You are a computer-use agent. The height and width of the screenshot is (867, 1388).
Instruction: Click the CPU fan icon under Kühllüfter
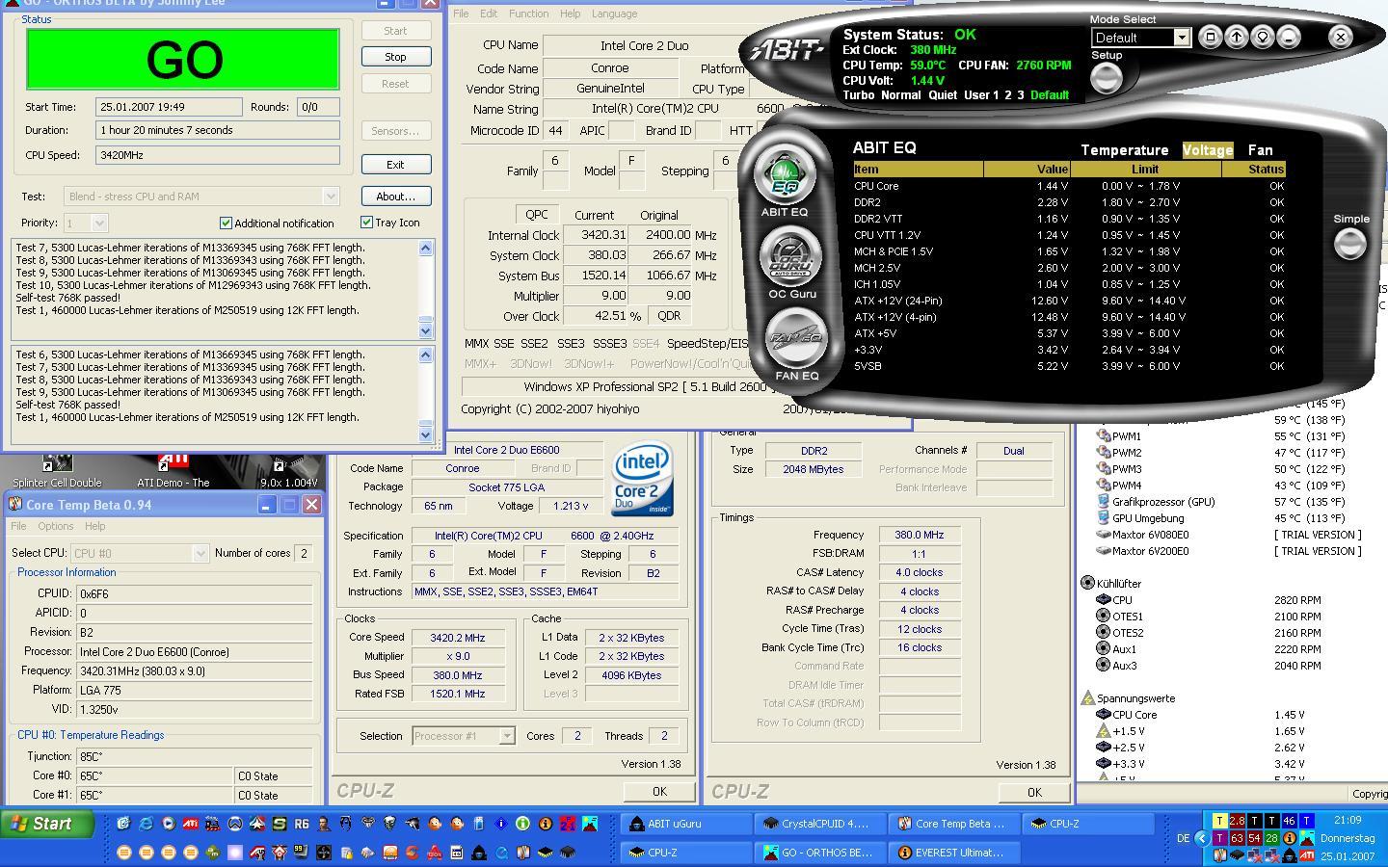[1104, 599]
